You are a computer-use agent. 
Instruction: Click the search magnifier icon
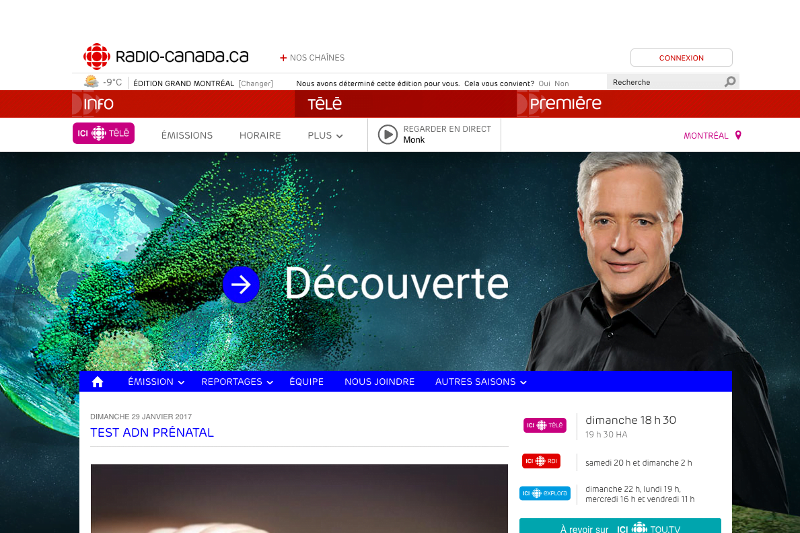[x=730, y=81]
